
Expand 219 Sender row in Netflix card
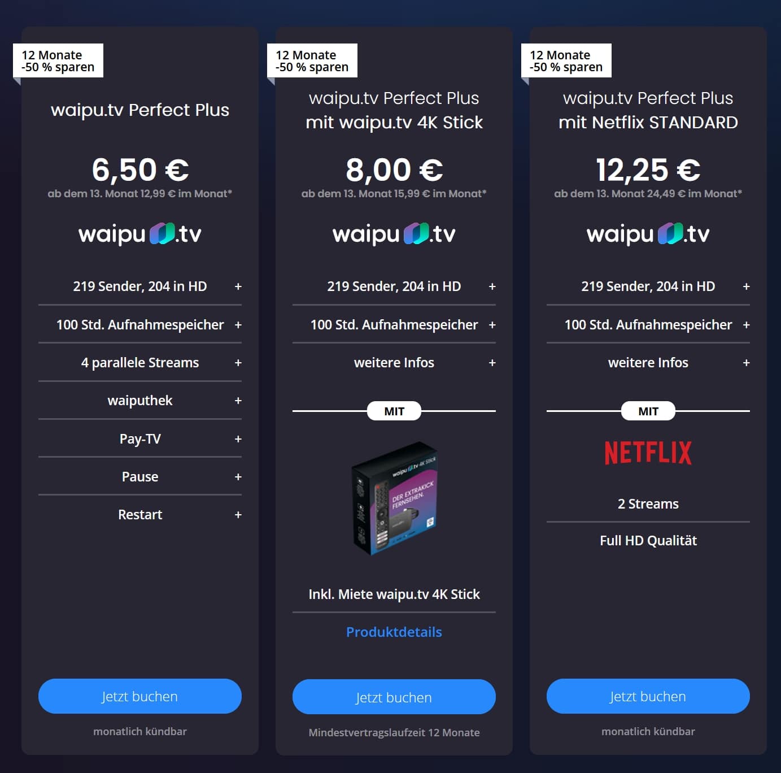[648, 286]
